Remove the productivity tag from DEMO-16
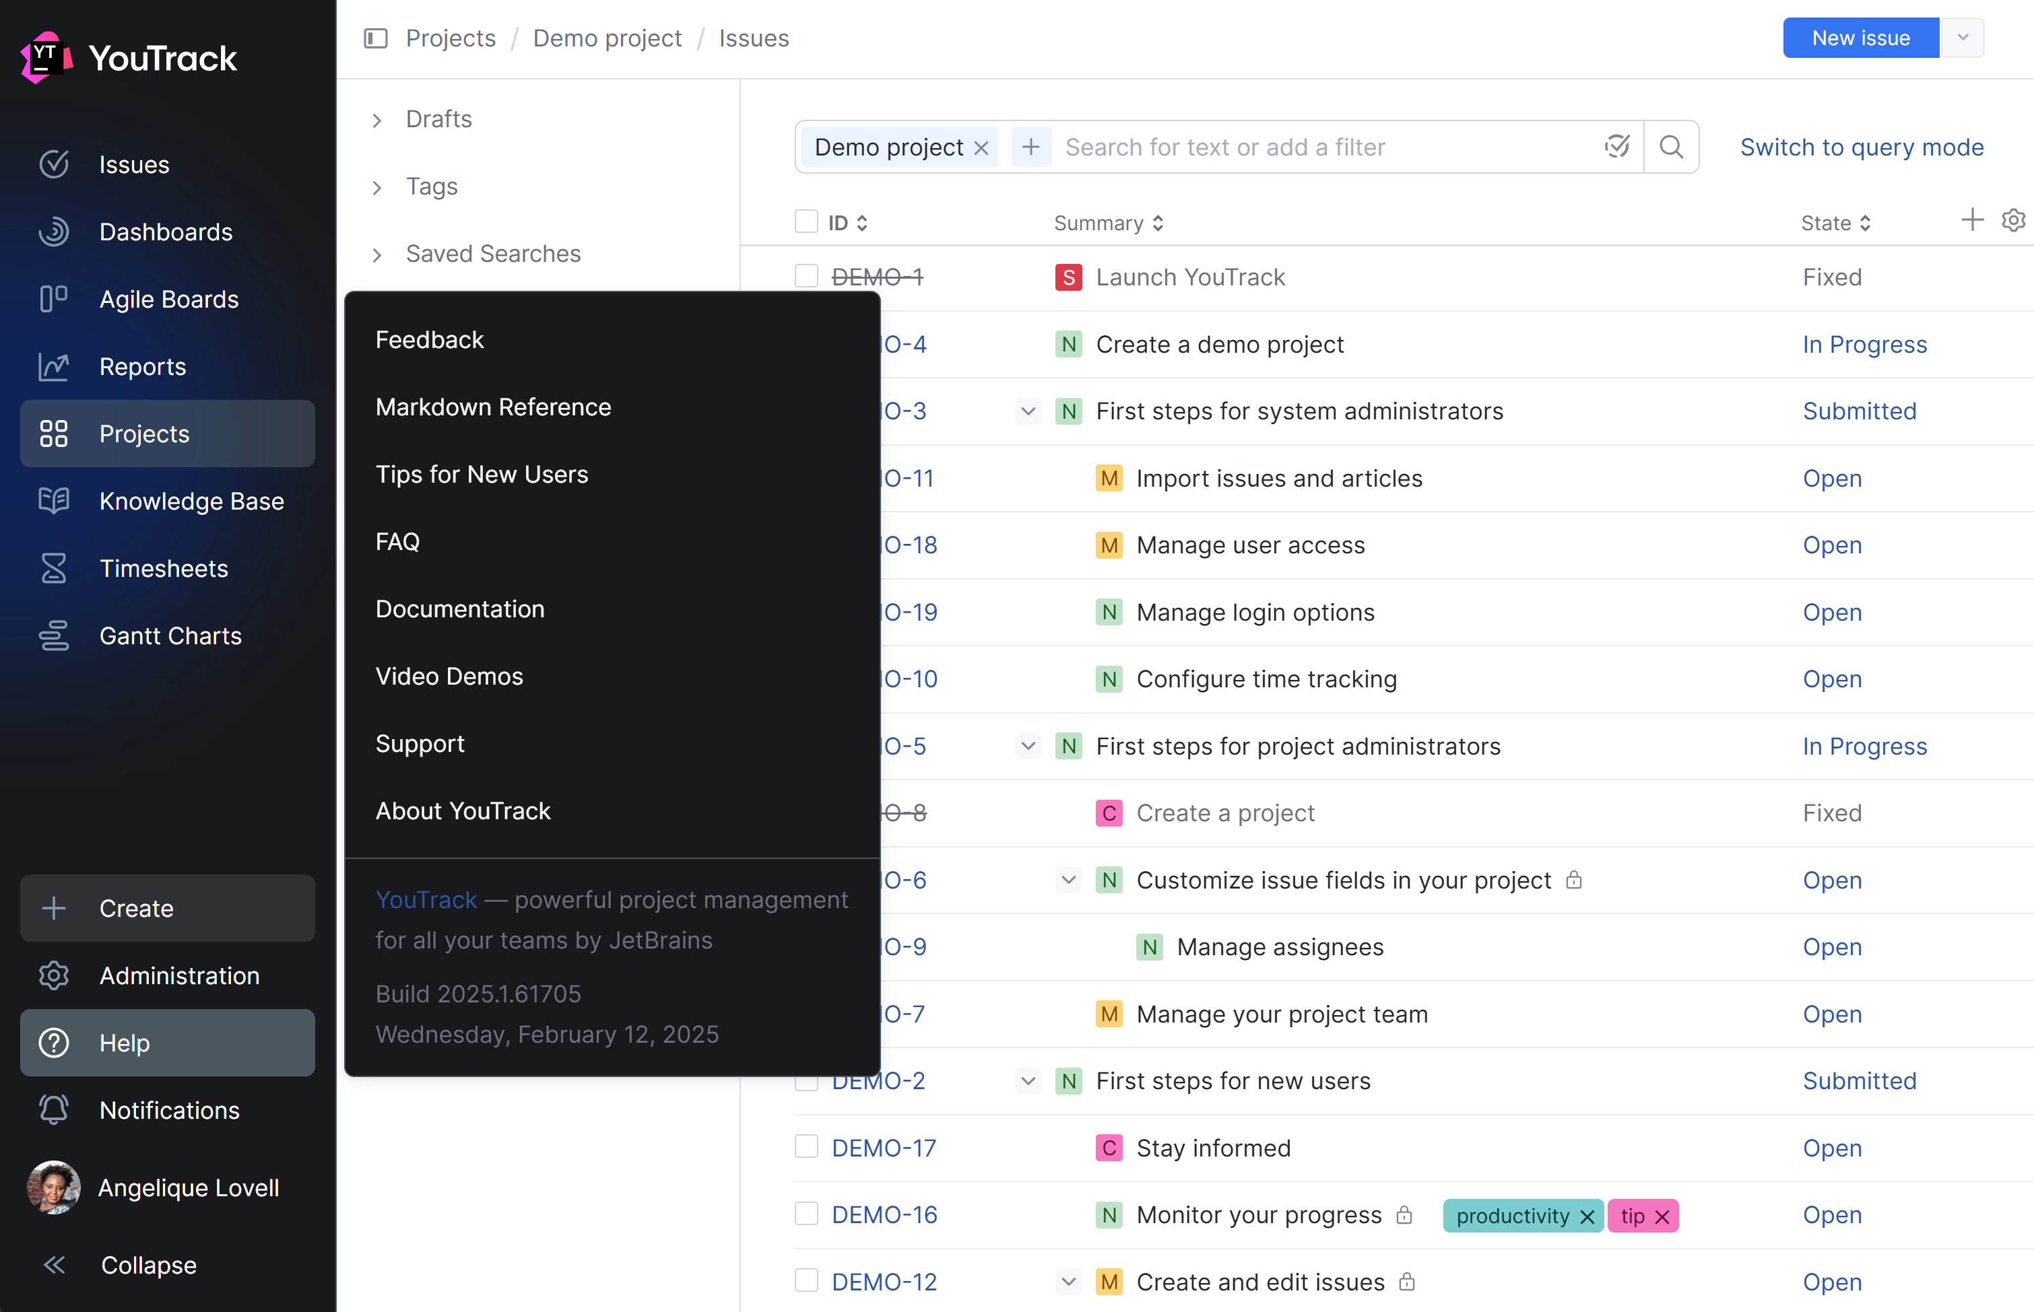The height and width of the screenshot is (1312, 2034). [x=1587, y=1216]
